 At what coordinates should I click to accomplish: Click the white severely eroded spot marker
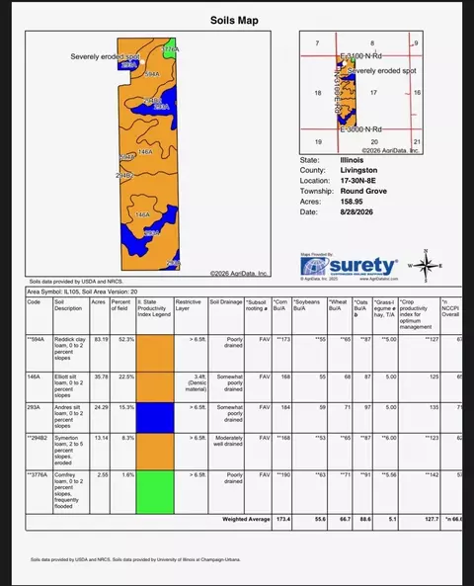(142, 61)
